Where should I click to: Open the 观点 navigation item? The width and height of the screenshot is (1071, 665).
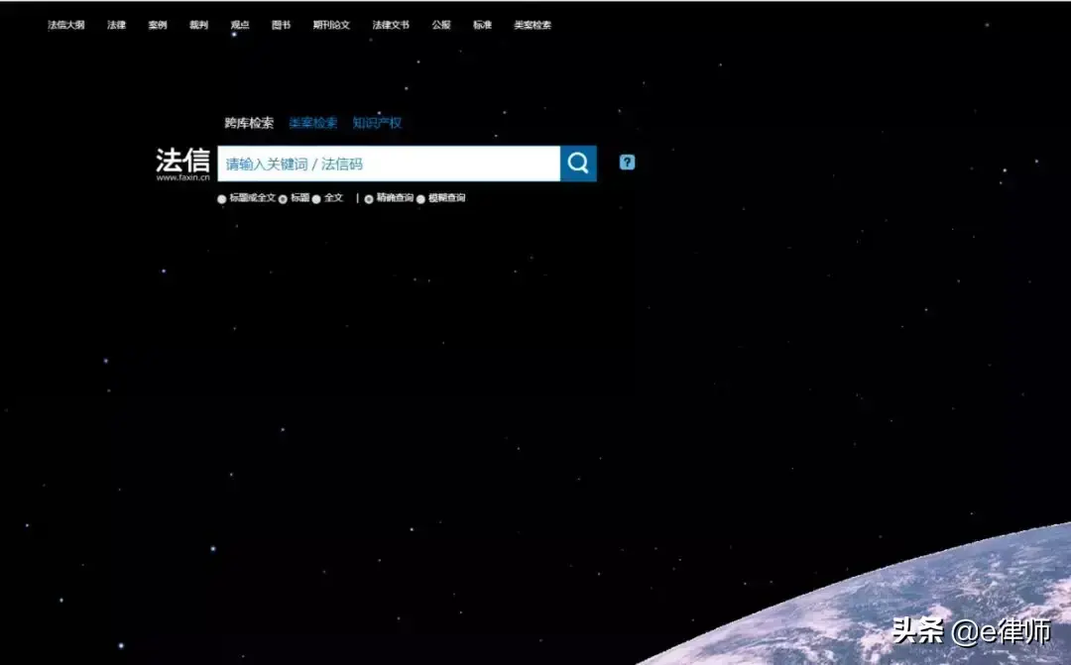coord(240,25)
